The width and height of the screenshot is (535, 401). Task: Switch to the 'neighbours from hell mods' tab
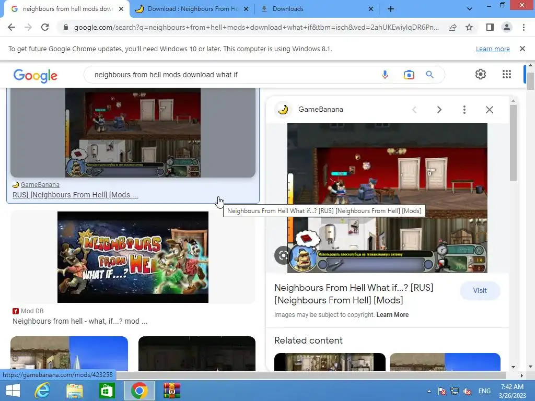coord(66,9)
